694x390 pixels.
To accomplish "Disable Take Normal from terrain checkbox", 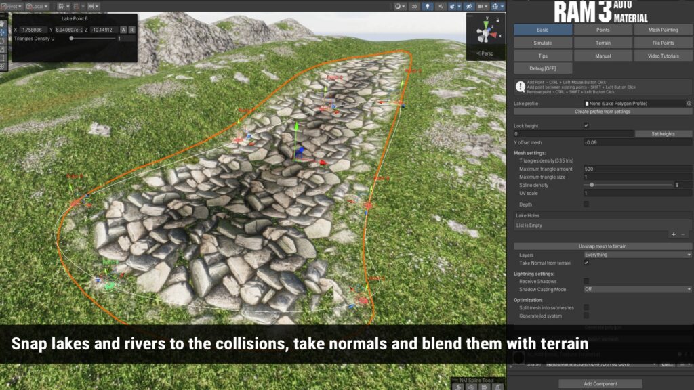I will point(586,263).
